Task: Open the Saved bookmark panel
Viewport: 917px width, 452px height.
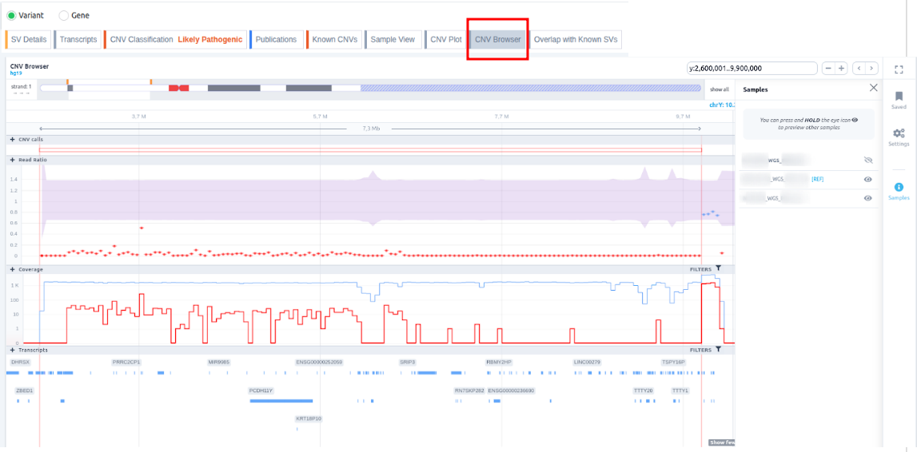Action: click(899, 97)
